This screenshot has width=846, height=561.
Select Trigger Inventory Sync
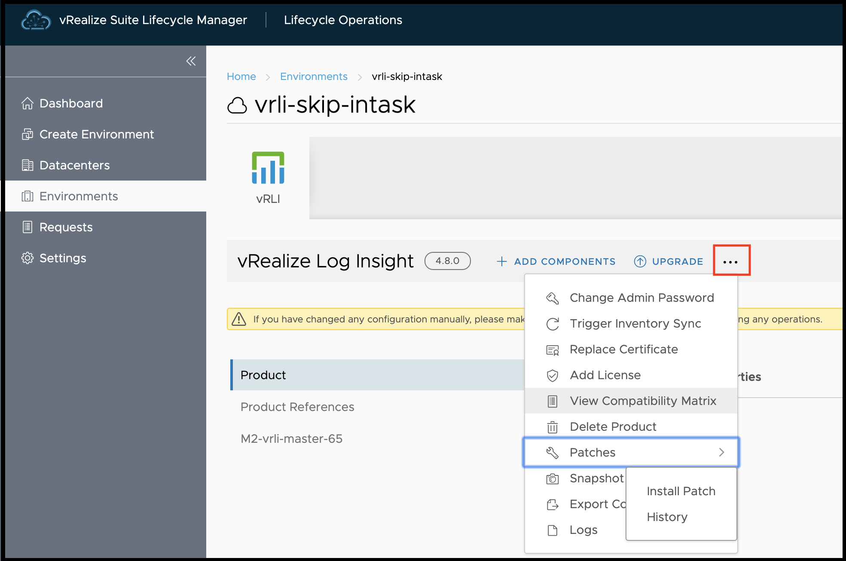point(635,323)
